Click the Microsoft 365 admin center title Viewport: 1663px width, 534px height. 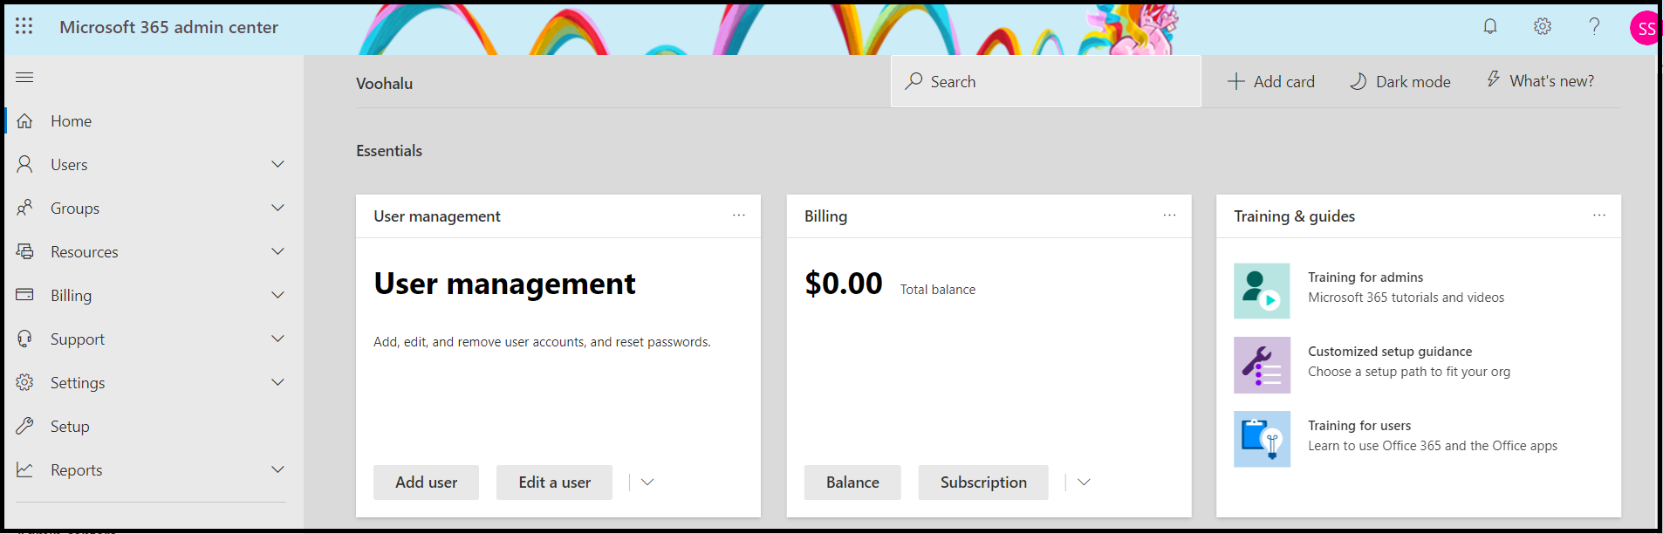coord(168,27)
